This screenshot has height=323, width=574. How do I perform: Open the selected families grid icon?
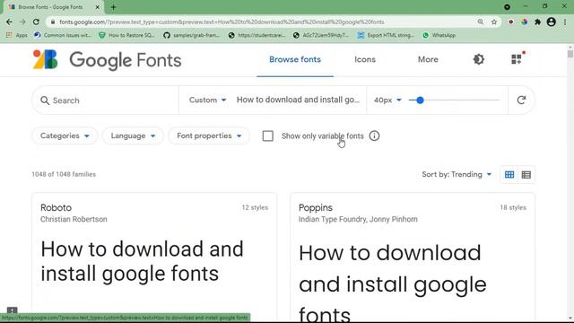517,58
